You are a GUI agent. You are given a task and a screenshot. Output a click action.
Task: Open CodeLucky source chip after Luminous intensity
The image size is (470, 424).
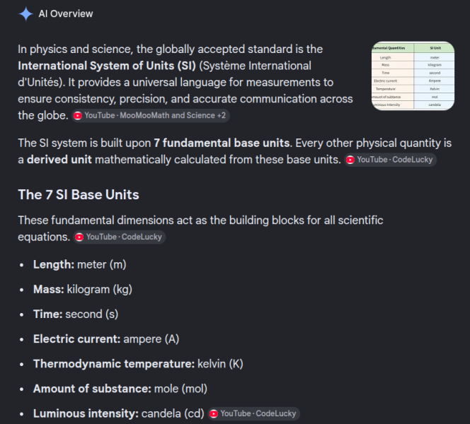[x=253, y=413]
